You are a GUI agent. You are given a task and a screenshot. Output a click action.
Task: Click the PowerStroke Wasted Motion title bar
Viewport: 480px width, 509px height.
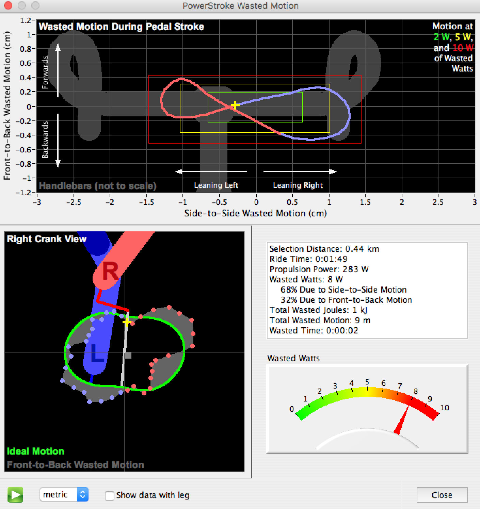[x=240, y=6]
